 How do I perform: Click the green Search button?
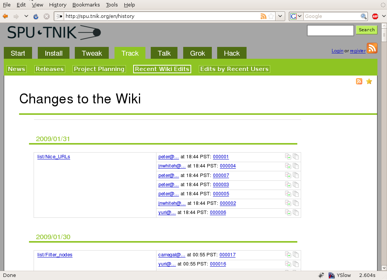[366, 30]
